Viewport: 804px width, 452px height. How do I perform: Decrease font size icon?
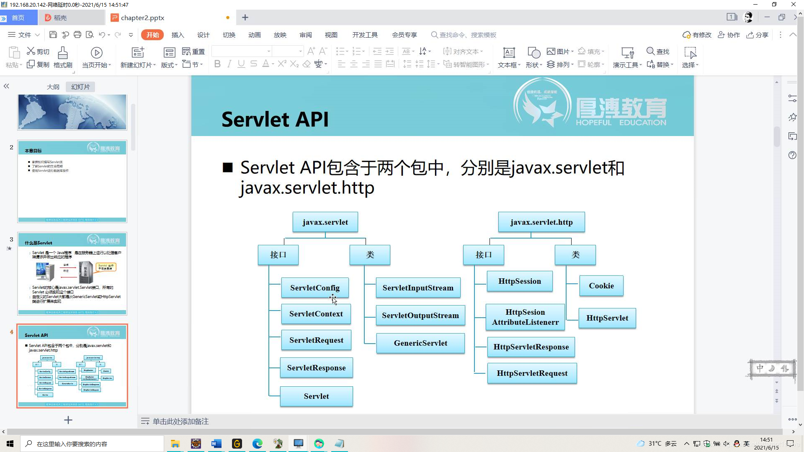(323, 51)
